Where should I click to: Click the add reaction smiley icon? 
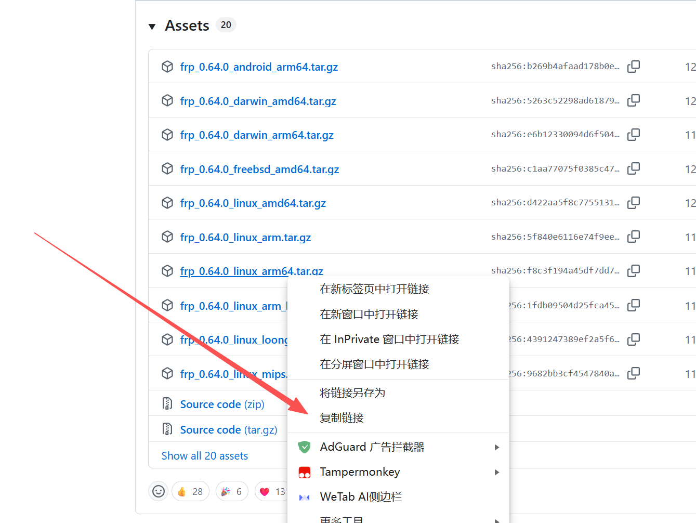coord(159,491)
